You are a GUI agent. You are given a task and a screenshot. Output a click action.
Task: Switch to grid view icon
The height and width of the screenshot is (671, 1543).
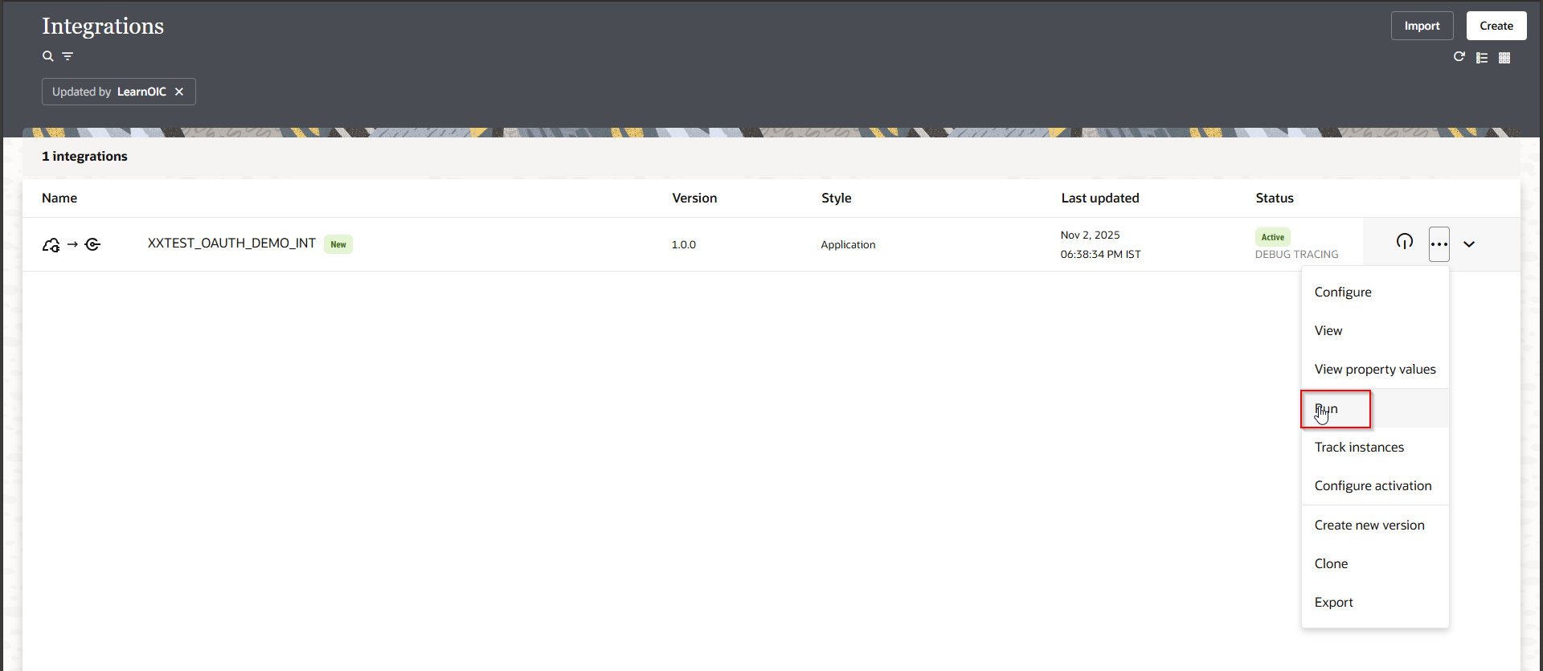coord(1504,58)
